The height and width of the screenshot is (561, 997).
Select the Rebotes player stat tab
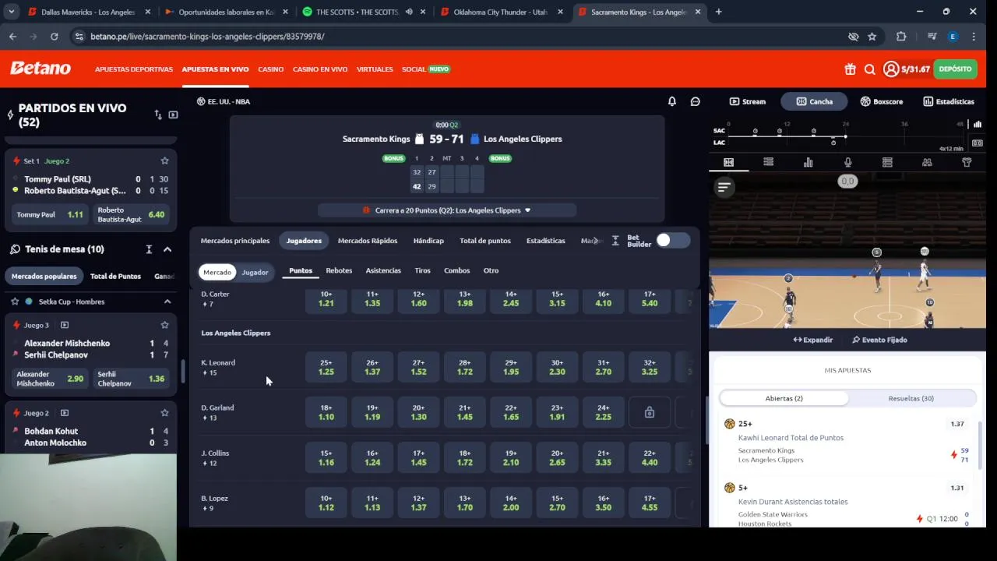(x=339, y=270)
